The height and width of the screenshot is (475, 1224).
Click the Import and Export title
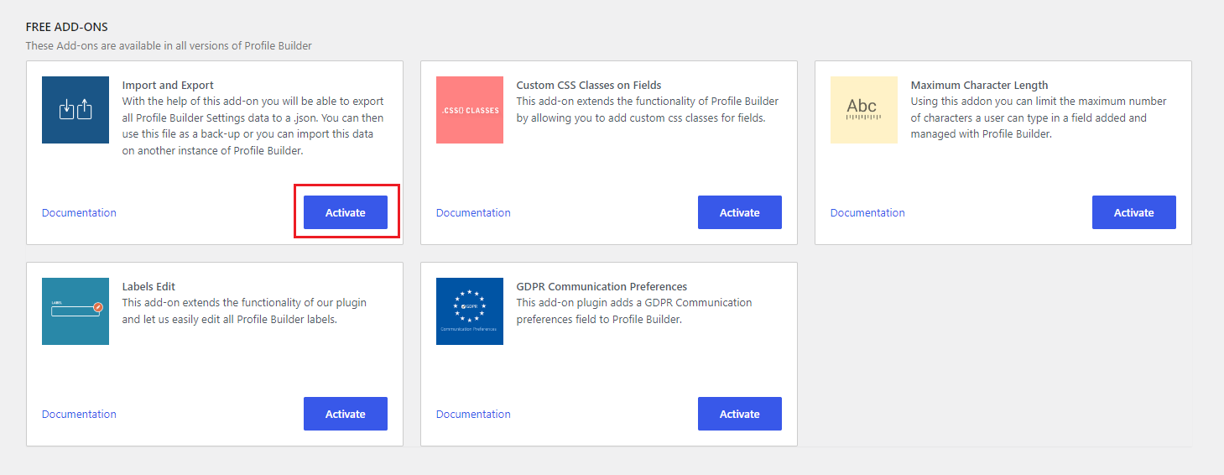point(168,85)
